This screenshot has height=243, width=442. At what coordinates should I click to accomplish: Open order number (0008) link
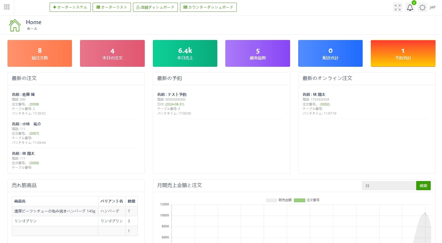click(34, 104)
